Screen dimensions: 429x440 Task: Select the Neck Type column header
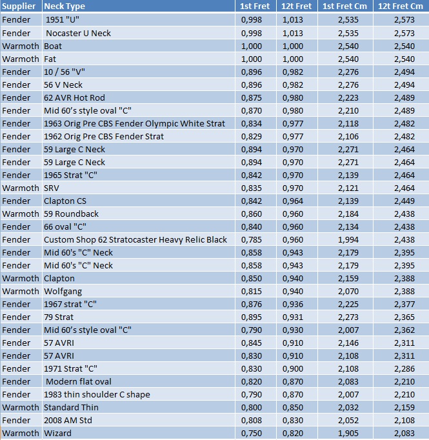pos(139,6)
